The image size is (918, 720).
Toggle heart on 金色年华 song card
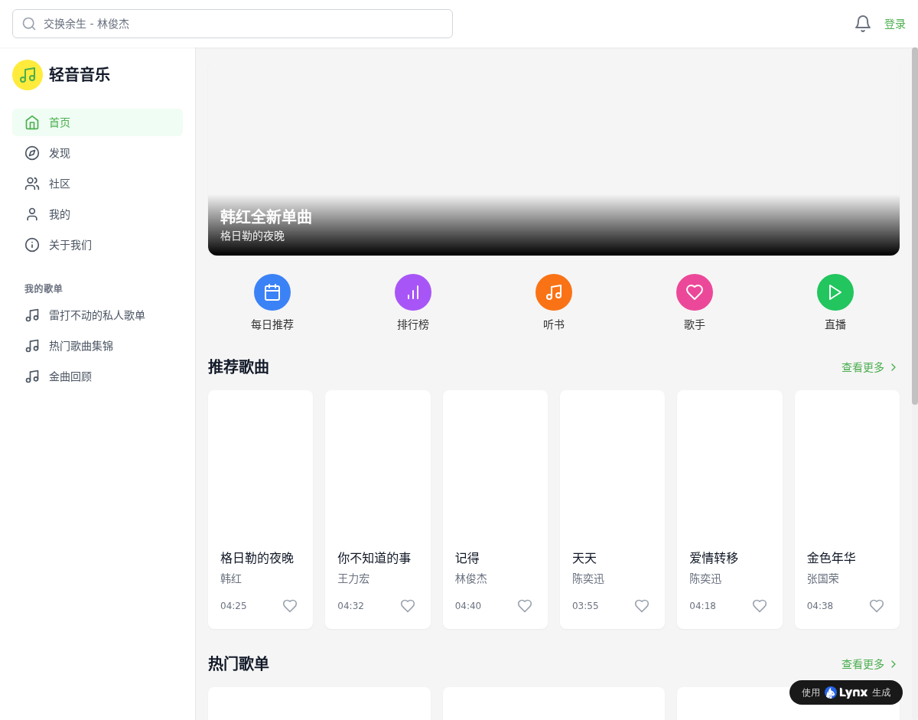(x=877, y=606)
